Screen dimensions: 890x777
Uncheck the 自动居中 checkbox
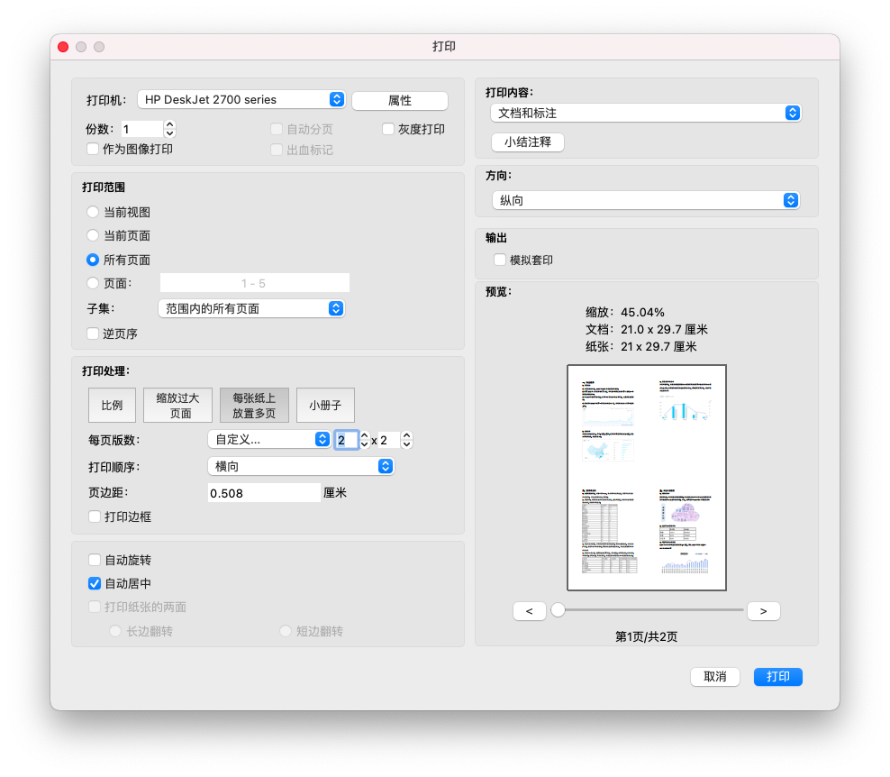[95, 583]
